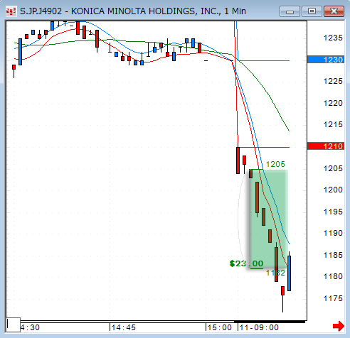Click the green 1182 measurement label
The image size is (350, 338).
275,273
